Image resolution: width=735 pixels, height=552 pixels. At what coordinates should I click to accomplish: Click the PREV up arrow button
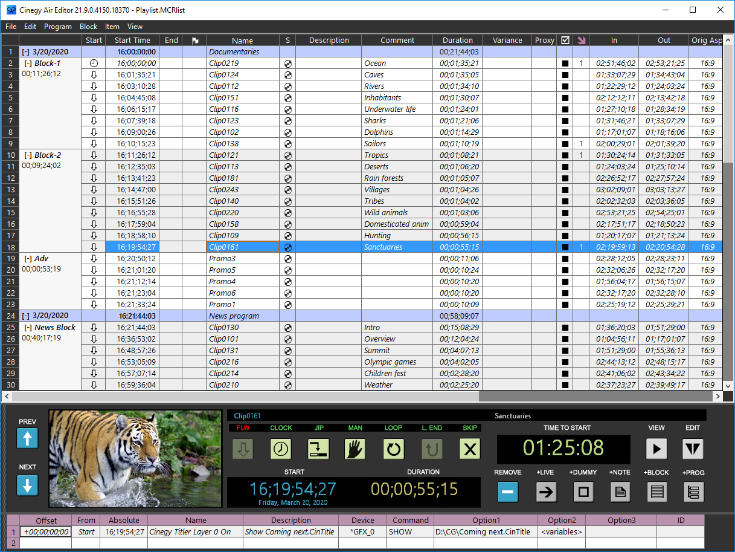(x=28, y=438)
